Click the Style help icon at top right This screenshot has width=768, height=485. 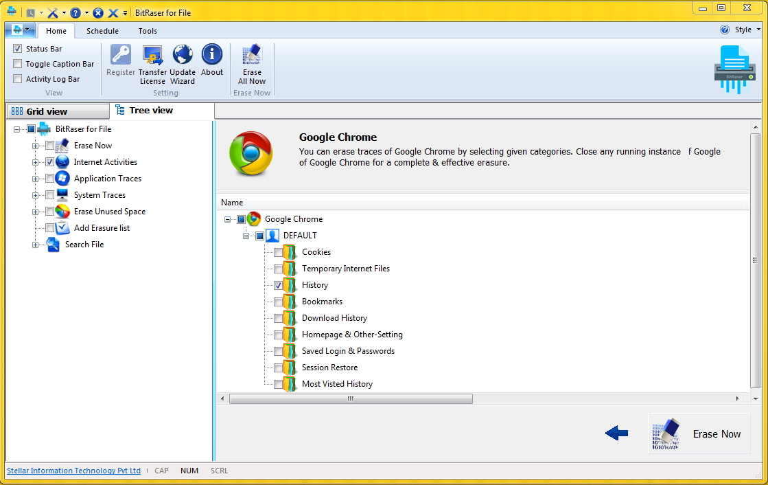click(x=725, y=30)
